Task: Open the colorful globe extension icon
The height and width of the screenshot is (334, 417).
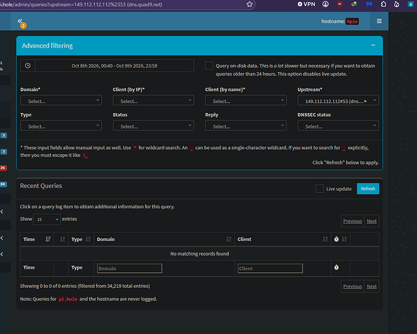Action: (354, 4)
